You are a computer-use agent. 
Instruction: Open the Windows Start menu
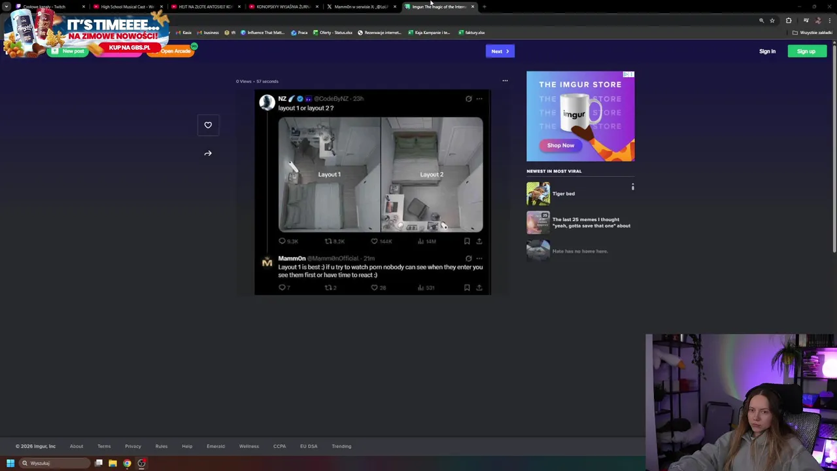point(10,463)
